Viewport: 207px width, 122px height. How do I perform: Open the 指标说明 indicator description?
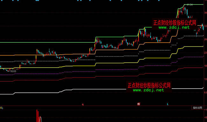click(197, 108)
